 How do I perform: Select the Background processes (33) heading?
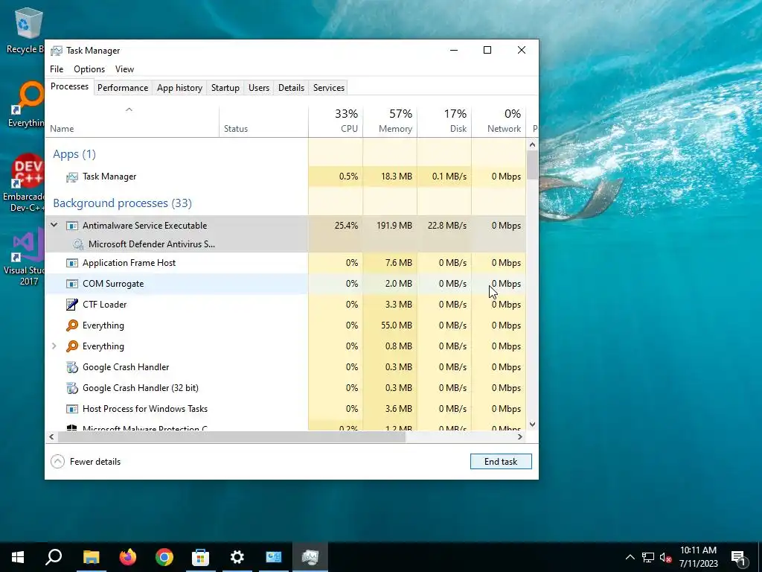(x=122, y=203)
